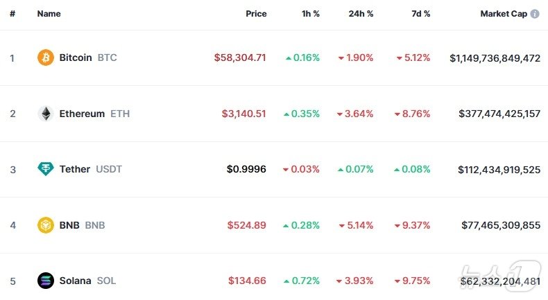Click the Solana logo icon
The height and width of the screenshot is (300, 548).
46,281
